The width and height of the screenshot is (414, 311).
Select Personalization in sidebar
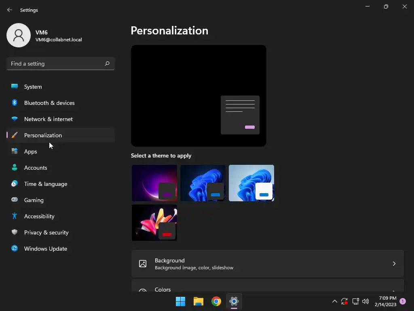pyautogui.click(x=61, y=135)
